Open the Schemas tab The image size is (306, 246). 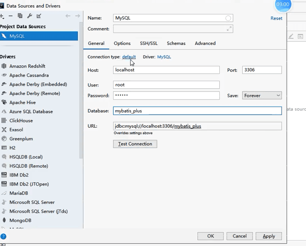pyautogui.click(x=176, y=43)
